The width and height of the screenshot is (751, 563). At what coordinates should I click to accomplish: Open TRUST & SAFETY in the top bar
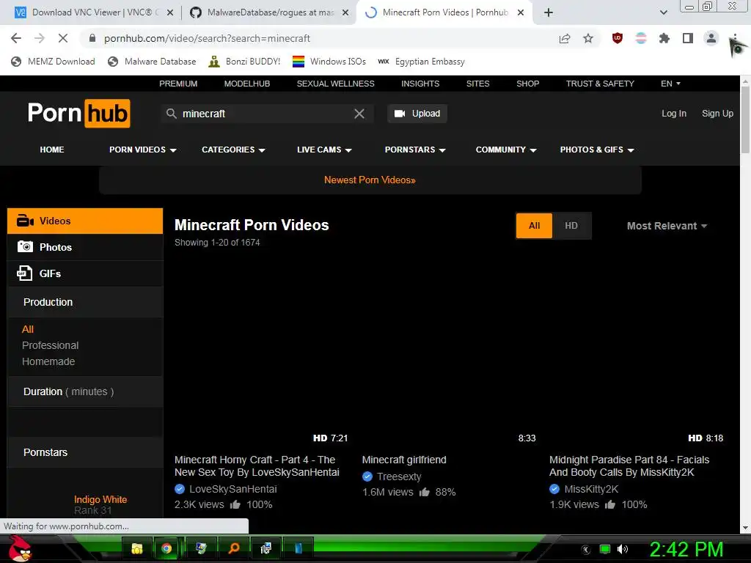pos(600,84)
